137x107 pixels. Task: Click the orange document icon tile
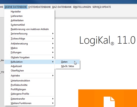point(108,98)
